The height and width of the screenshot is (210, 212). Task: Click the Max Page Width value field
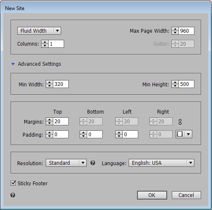pos(186,31)
